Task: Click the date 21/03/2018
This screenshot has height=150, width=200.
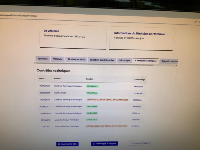Action: pos(45,120)
